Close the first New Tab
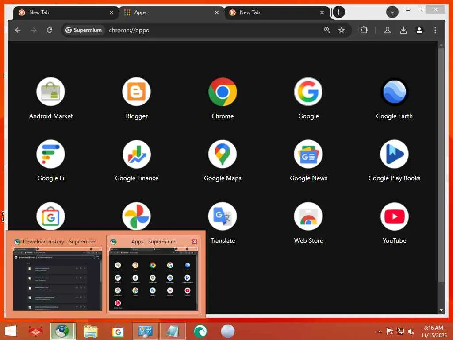The height and width of the screenshot is (340, 453). 111,12
